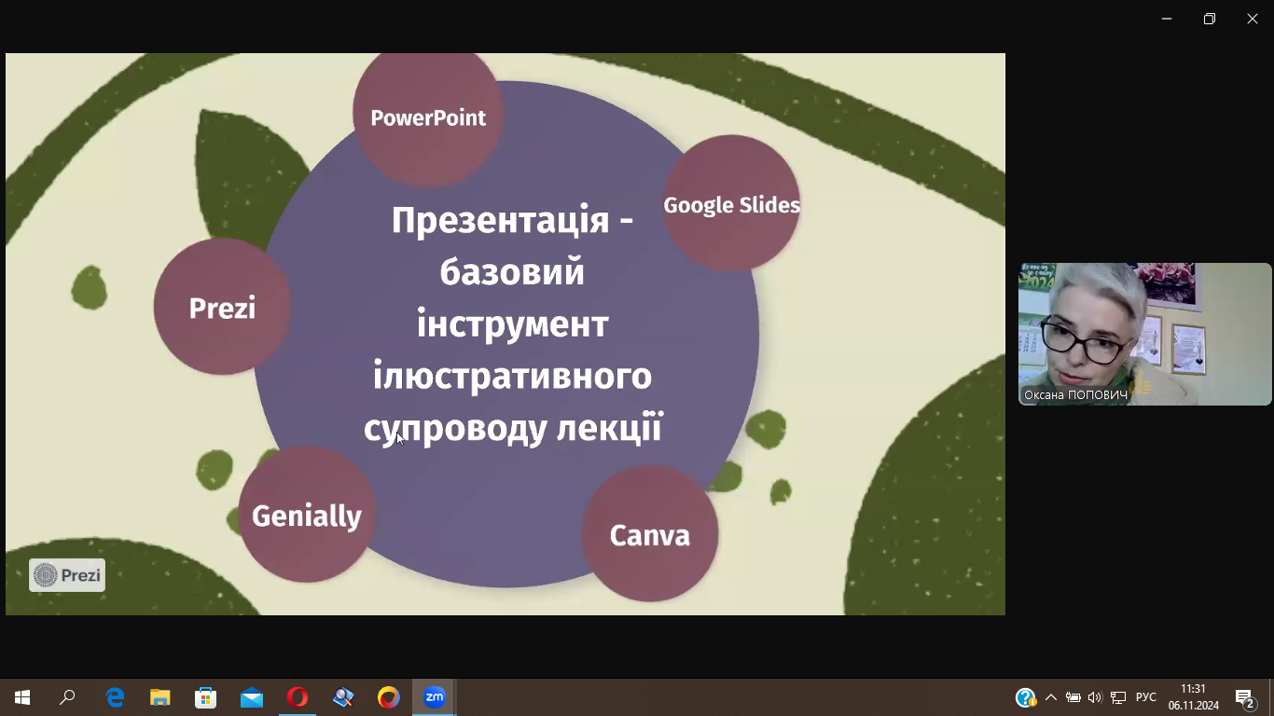The height and width of the screenshot is (716, 1274).
Task: Restore down the Zoom window
Action: tap(1210, 19)
